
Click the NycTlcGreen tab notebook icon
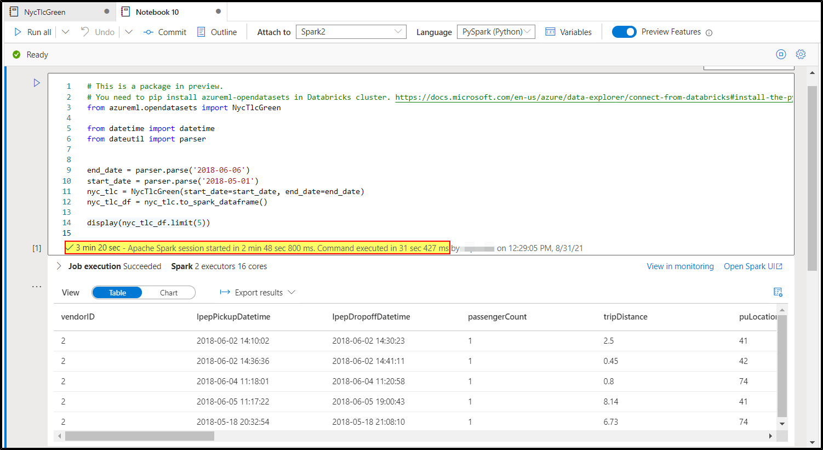[14, 12]
